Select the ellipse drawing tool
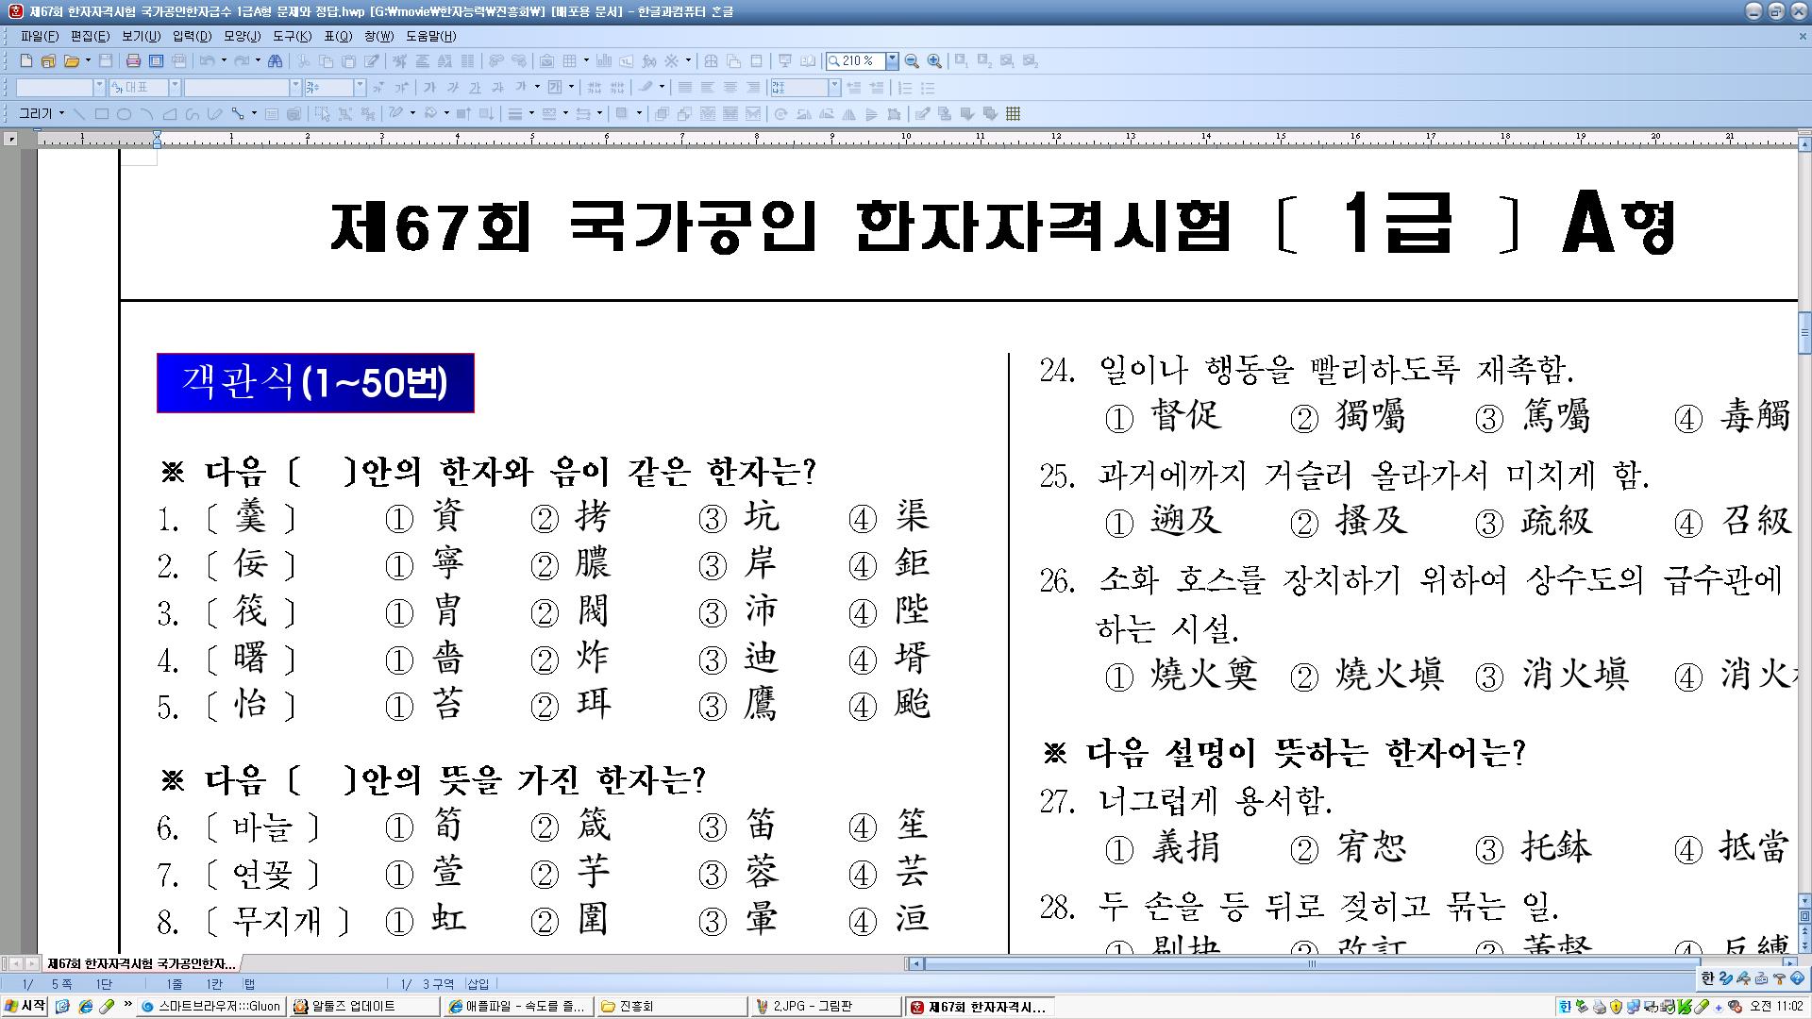 [125, 114]
